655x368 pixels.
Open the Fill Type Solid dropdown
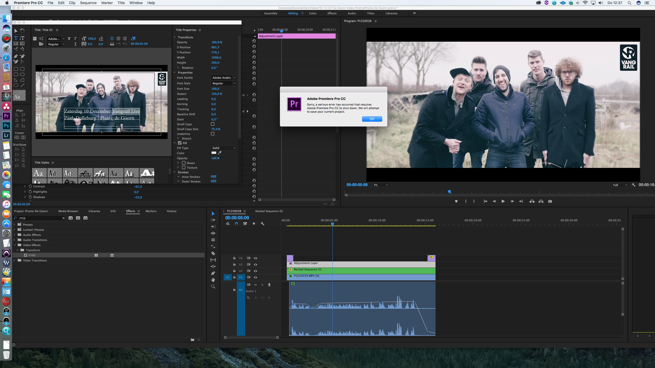224,148
